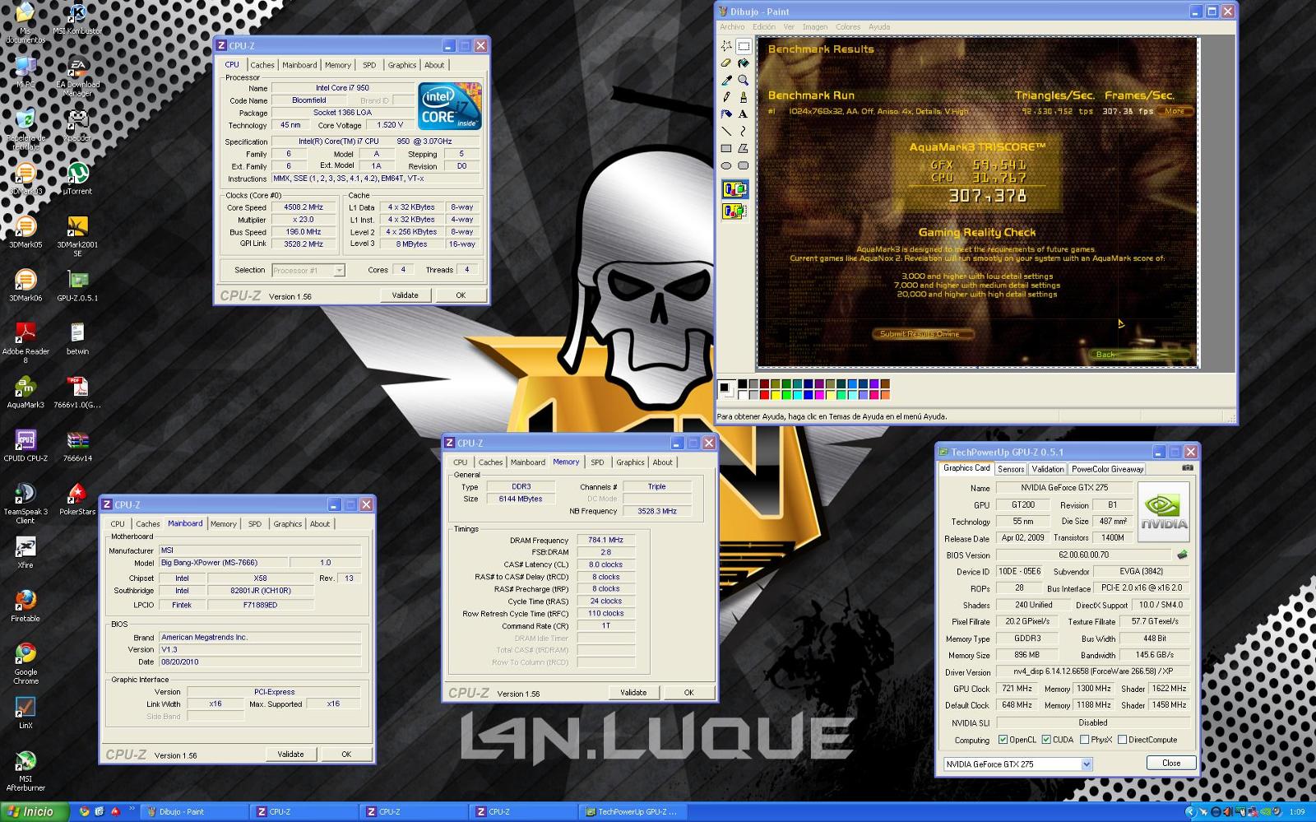Select the transparent selection option in Paint
The height and width of the screenshot is (822, 1316).
point(734,211)
